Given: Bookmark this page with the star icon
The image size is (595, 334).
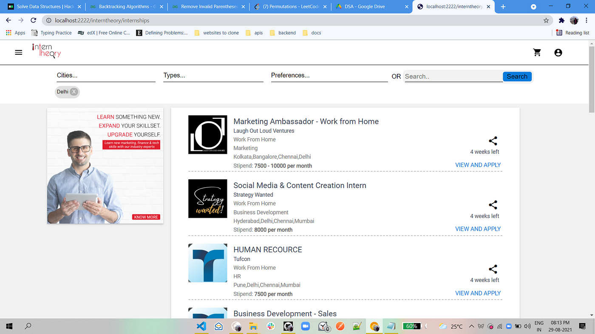Looking at the screenshot, I should pyautogui.click(x=546, y=20).
